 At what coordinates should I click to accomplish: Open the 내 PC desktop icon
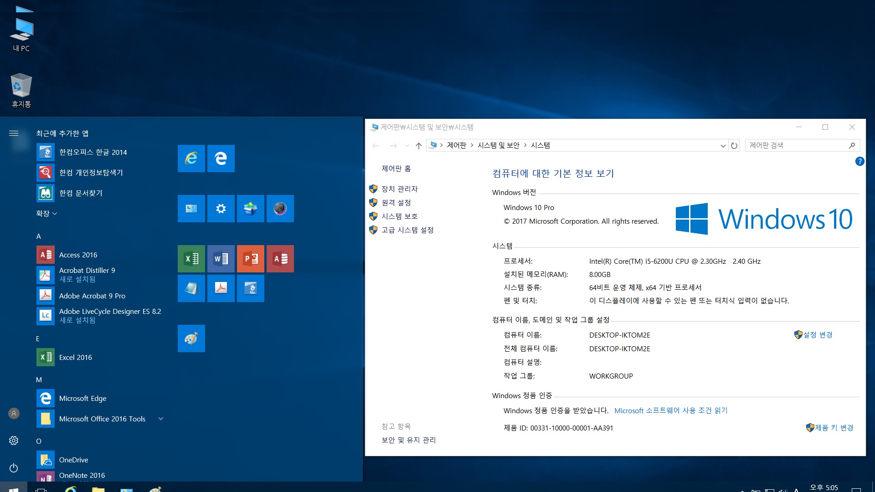click(x=21, y=35)
